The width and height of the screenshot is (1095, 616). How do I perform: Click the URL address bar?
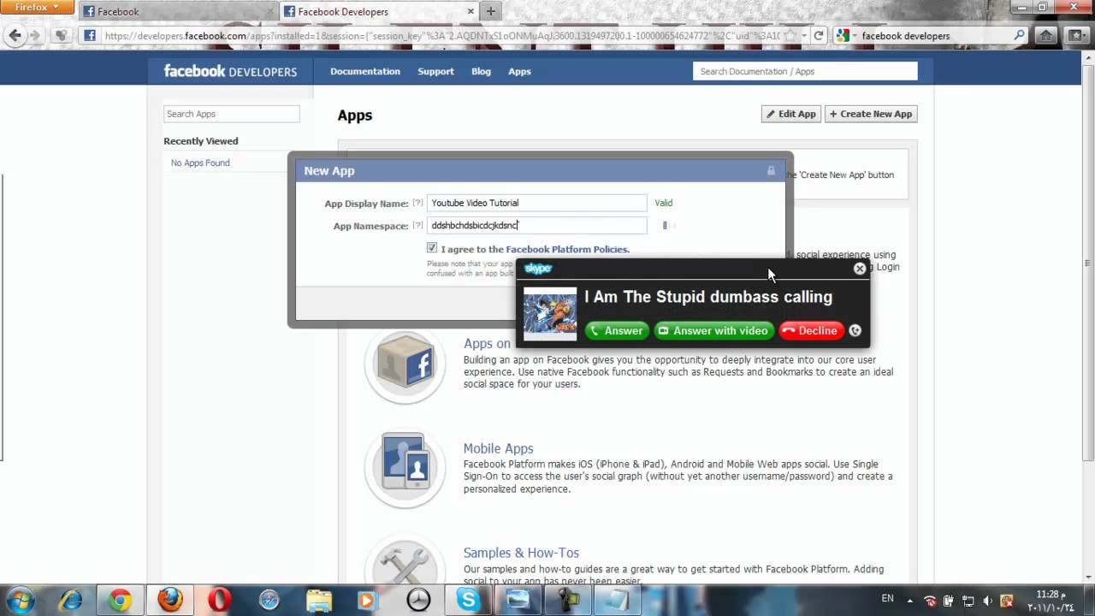point(441,36)
